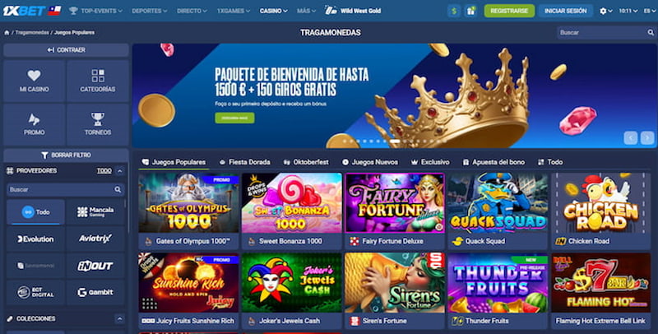The width and height of the screenshot is (658, 334).
Task: Advance banner with next arrow
Action: click(647, 137)
